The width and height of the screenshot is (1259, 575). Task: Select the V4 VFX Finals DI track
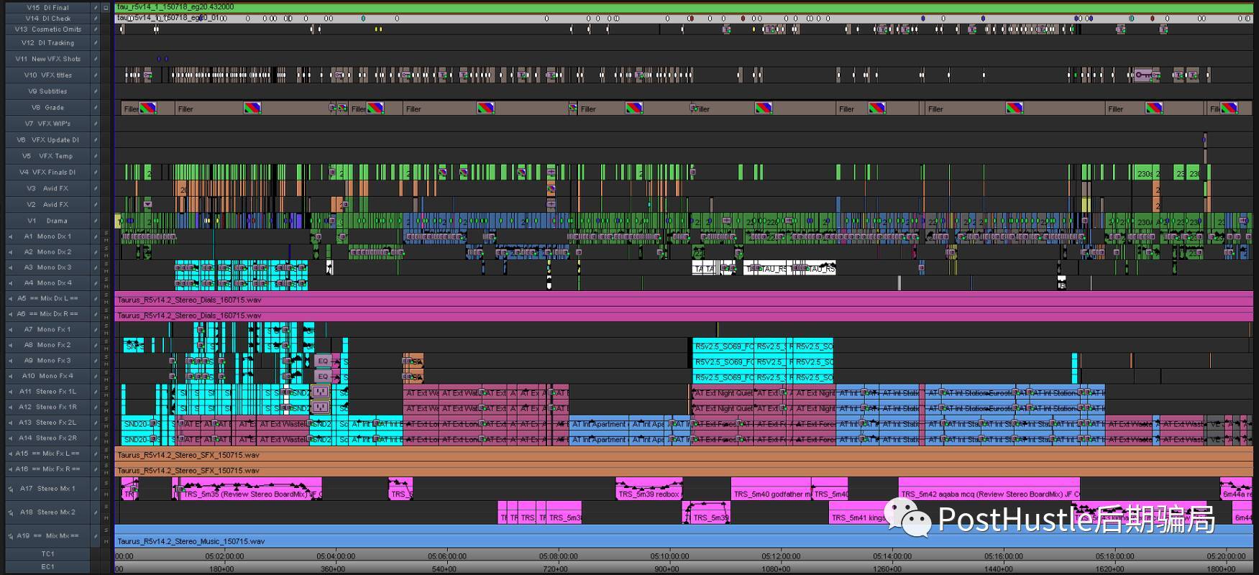point(47,172)
